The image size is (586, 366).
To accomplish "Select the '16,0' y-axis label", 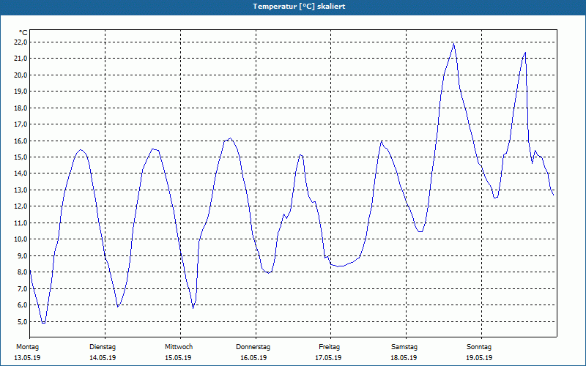I will [x=21, y=141].
